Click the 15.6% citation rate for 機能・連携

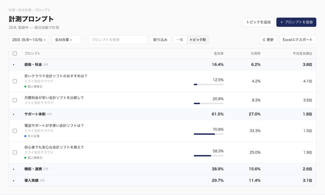pos(255,169)
